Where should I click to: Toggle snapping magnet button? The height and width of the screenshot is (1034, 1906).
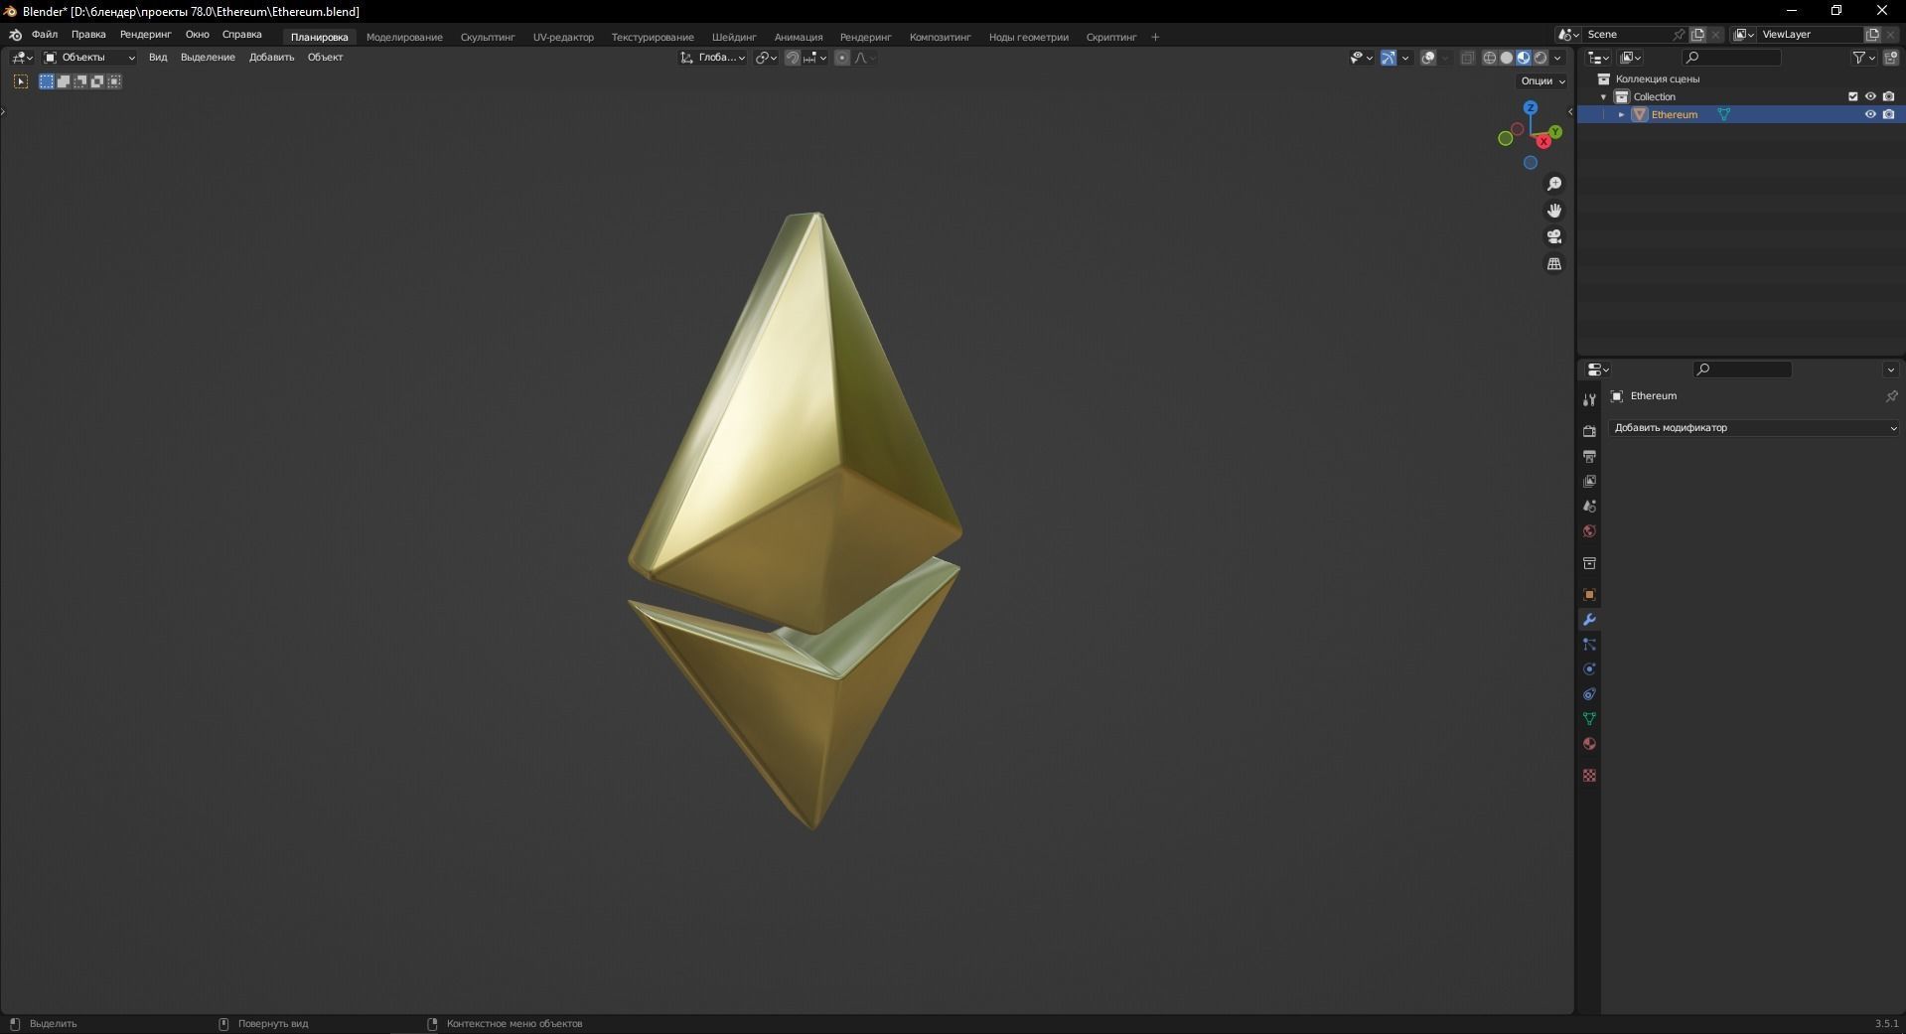pyautogui.click(x=793, y=58)
